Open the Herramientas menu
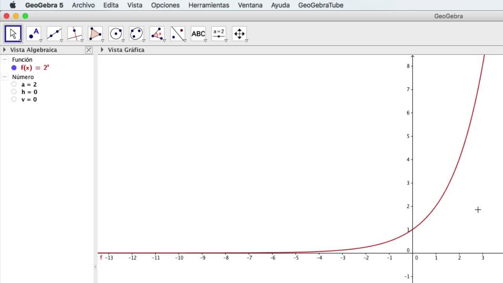This screenshot has width=503, height=283. pyautogui.click(x=209, y=5)
